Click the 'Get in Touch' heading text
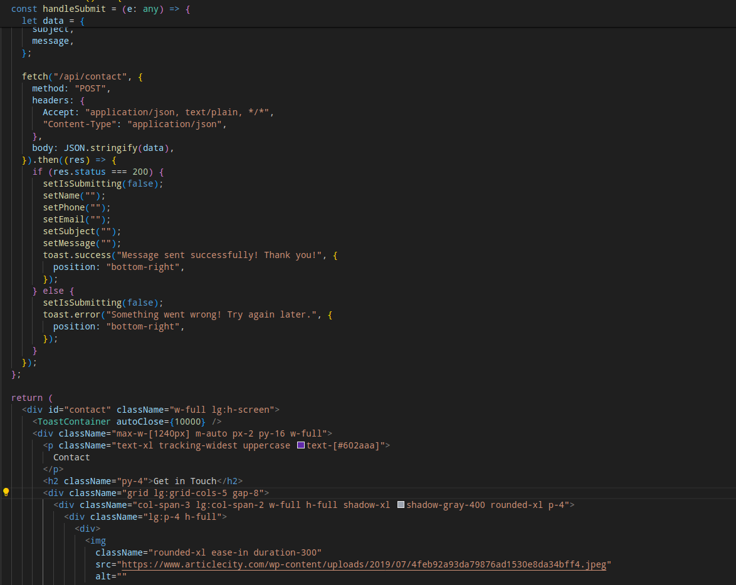The image size is (736, 585). click(185, 481)
